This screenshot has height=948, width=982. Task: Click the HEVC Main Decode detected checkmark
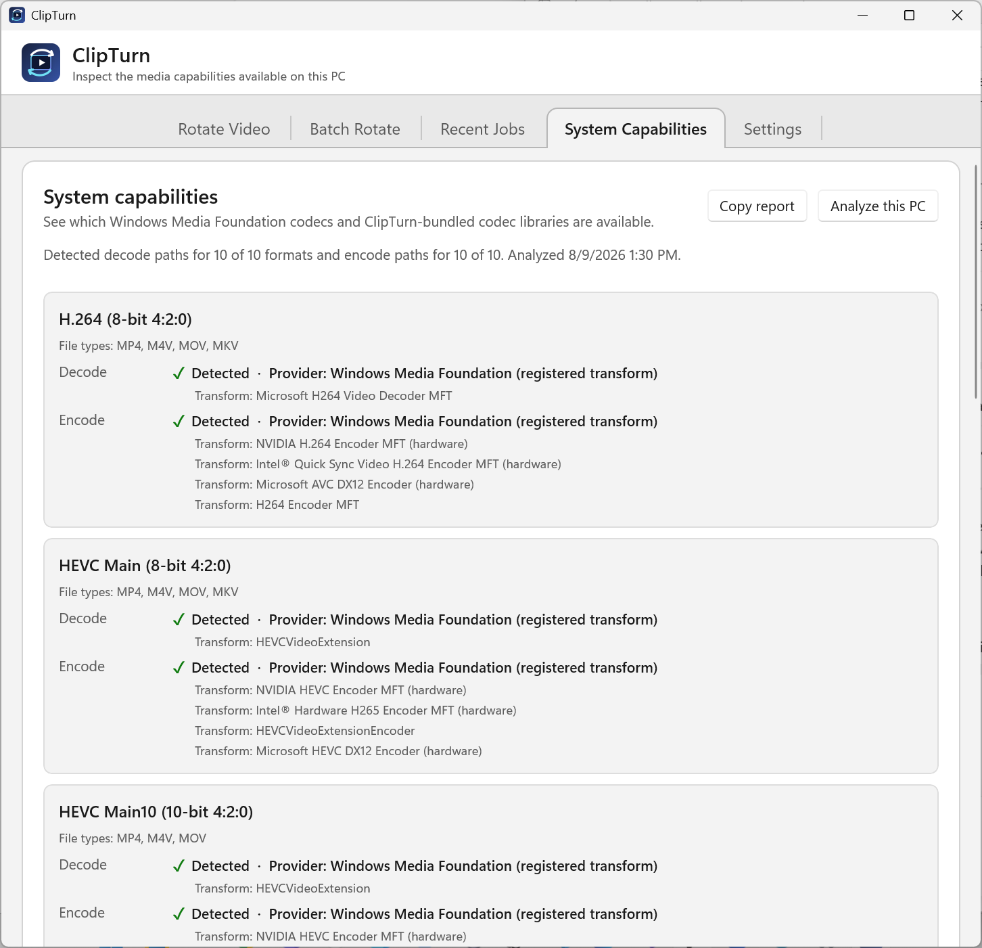[x=179, y=620]
